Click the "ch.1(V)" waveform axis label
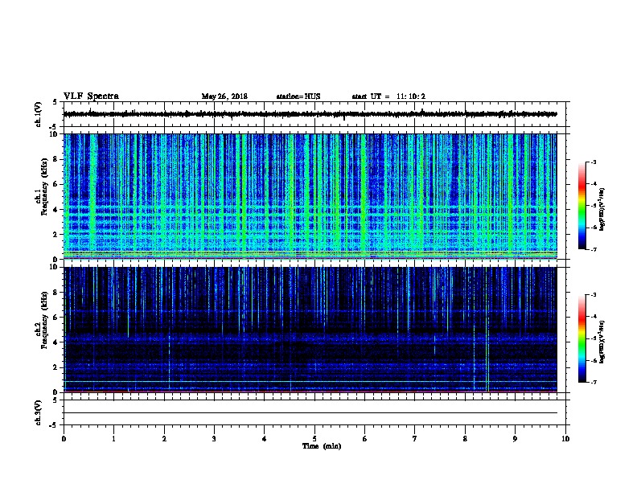 [x=39, y=114]
